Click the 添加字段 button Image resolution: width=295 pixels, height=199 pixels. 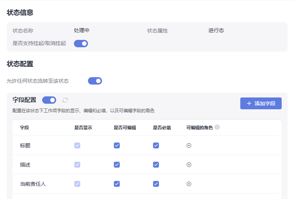point(261,103)
